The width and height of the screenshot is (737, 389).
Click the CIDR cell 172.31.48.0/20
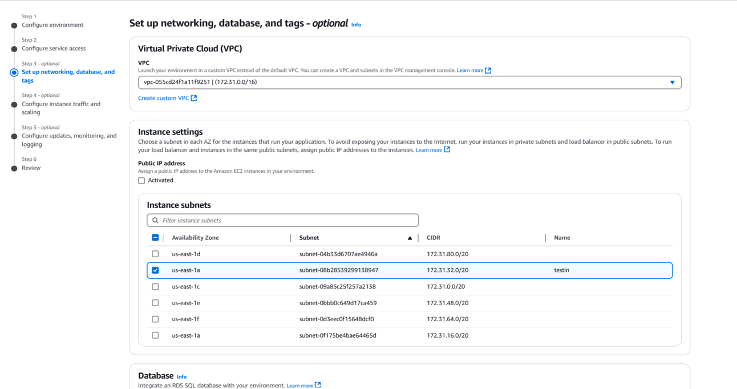(448, 303)
